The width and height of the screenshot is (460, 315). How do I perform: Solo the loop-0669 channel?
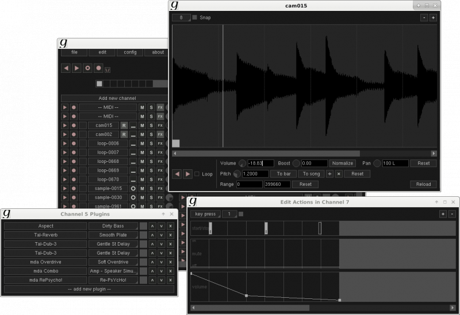click(x=151, y=170)
